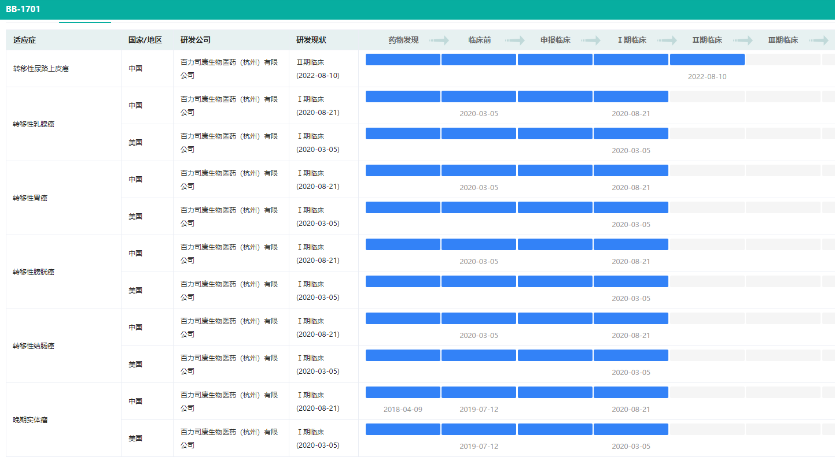Click the 研发现状 column header
Screen dimensions: 835x457
pos(311,40)
